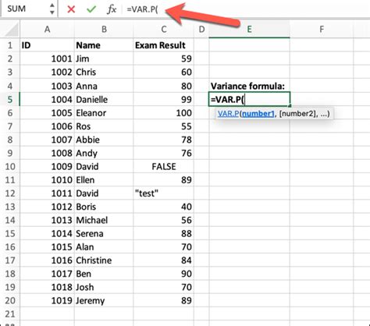
Task: Select column D header
Action: point(201,30)
